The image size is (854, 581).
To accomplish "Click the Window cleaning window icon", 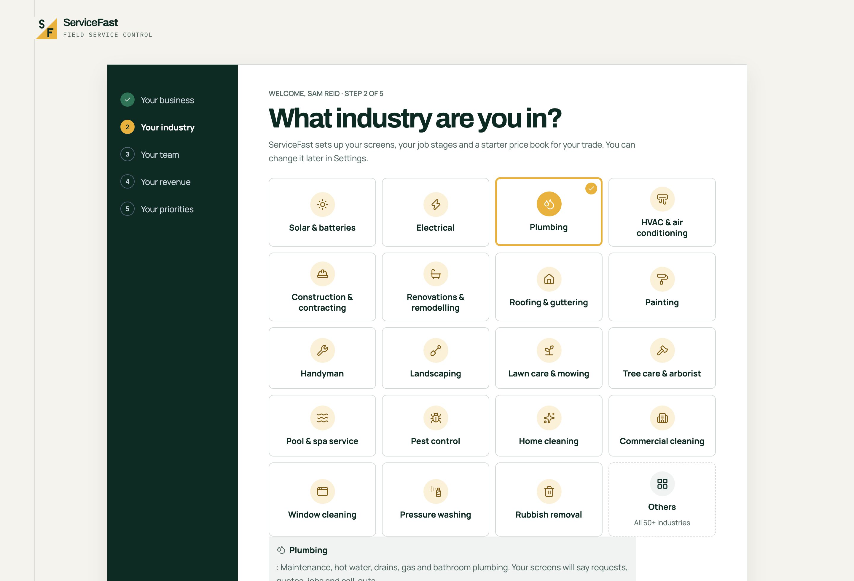I will (322, 491).
